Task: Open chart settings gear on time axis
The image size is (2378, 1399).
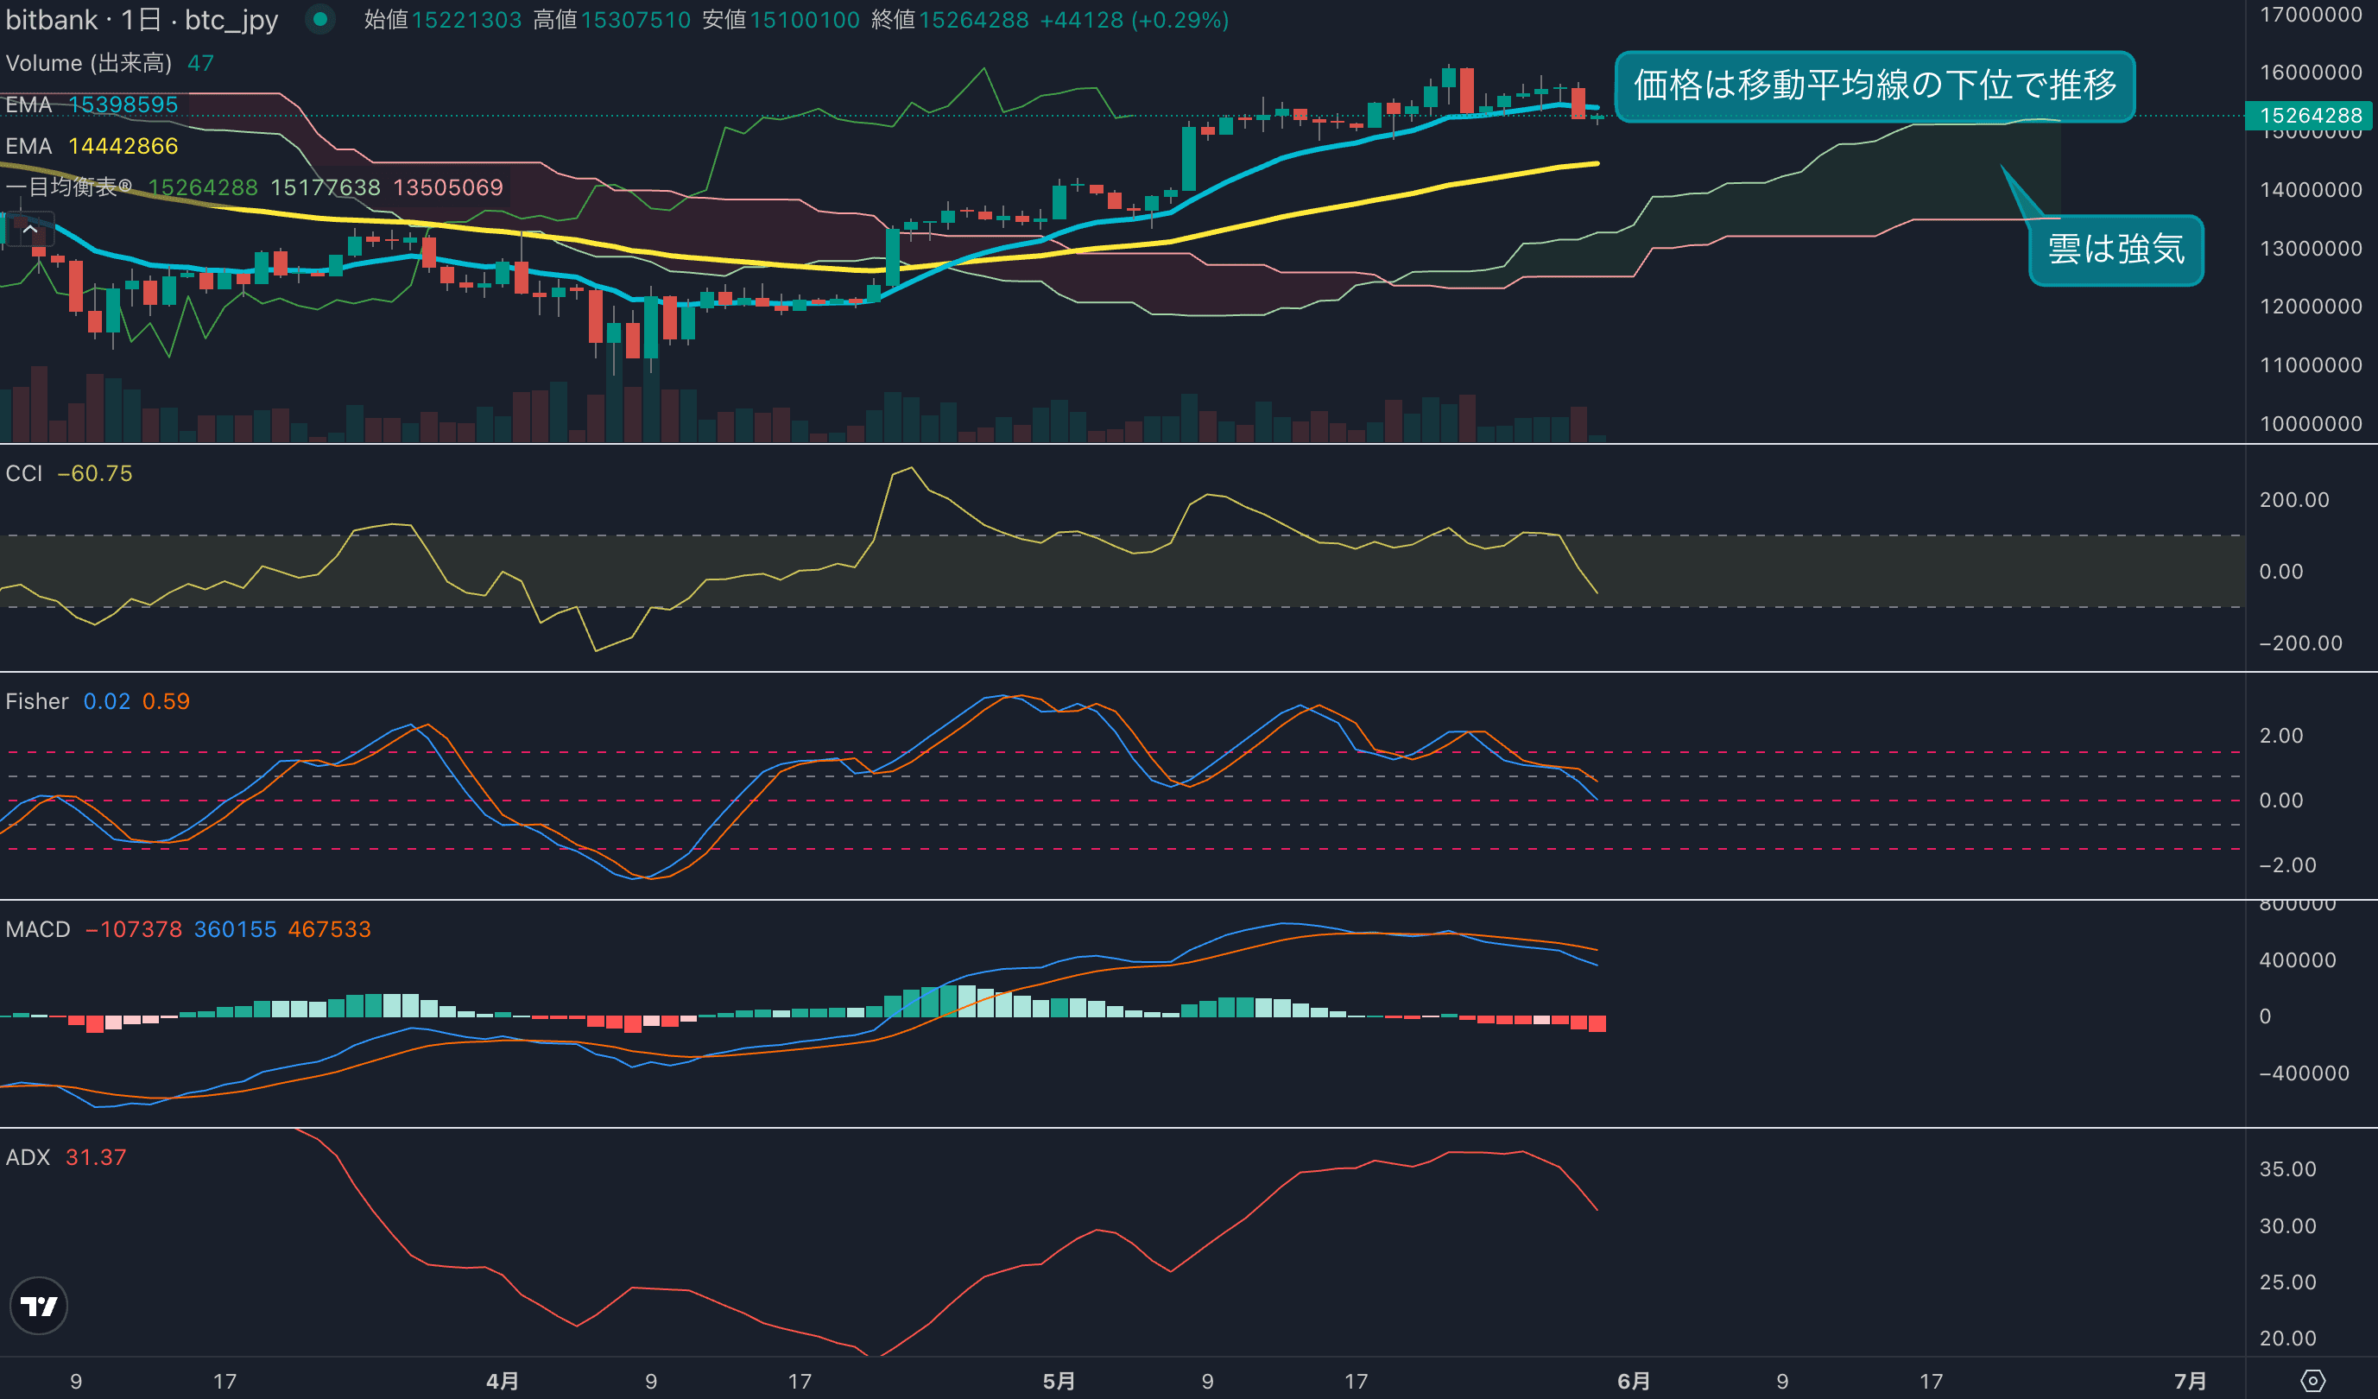Action: tap(2312, 1381)
